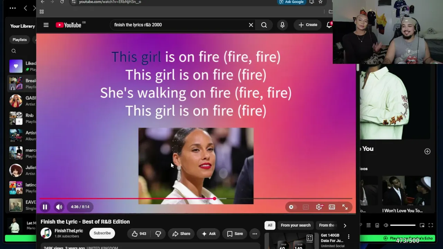Install app icon in address bar

(x=312, y=2)
